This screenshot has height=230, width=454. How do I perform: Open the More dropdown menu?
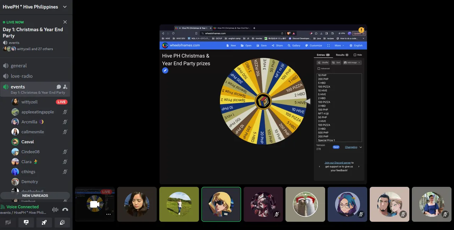click(339, 45)
